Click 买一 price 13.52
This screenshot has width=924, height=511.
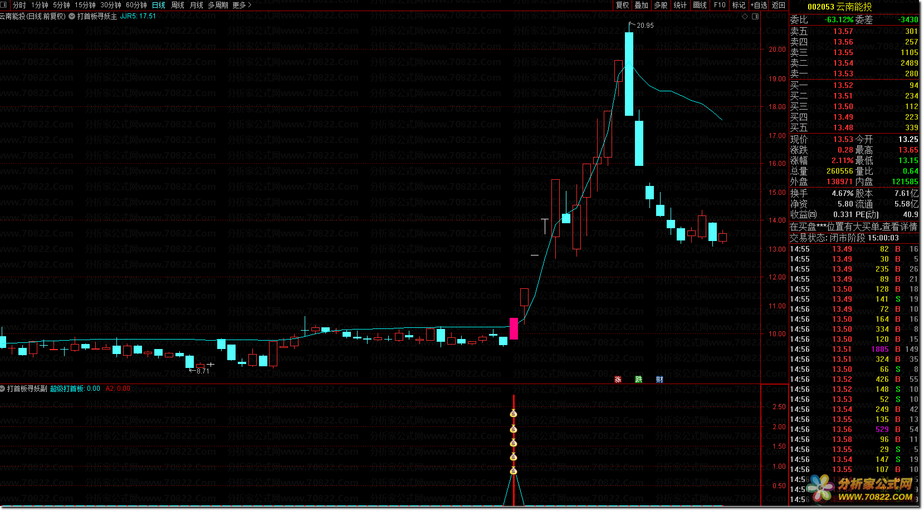[x=843, y=85]
